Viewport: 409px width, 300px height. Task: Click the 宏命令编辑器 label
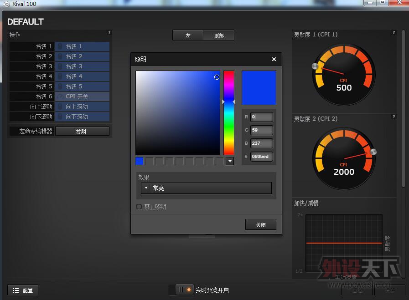click(36, 131)
